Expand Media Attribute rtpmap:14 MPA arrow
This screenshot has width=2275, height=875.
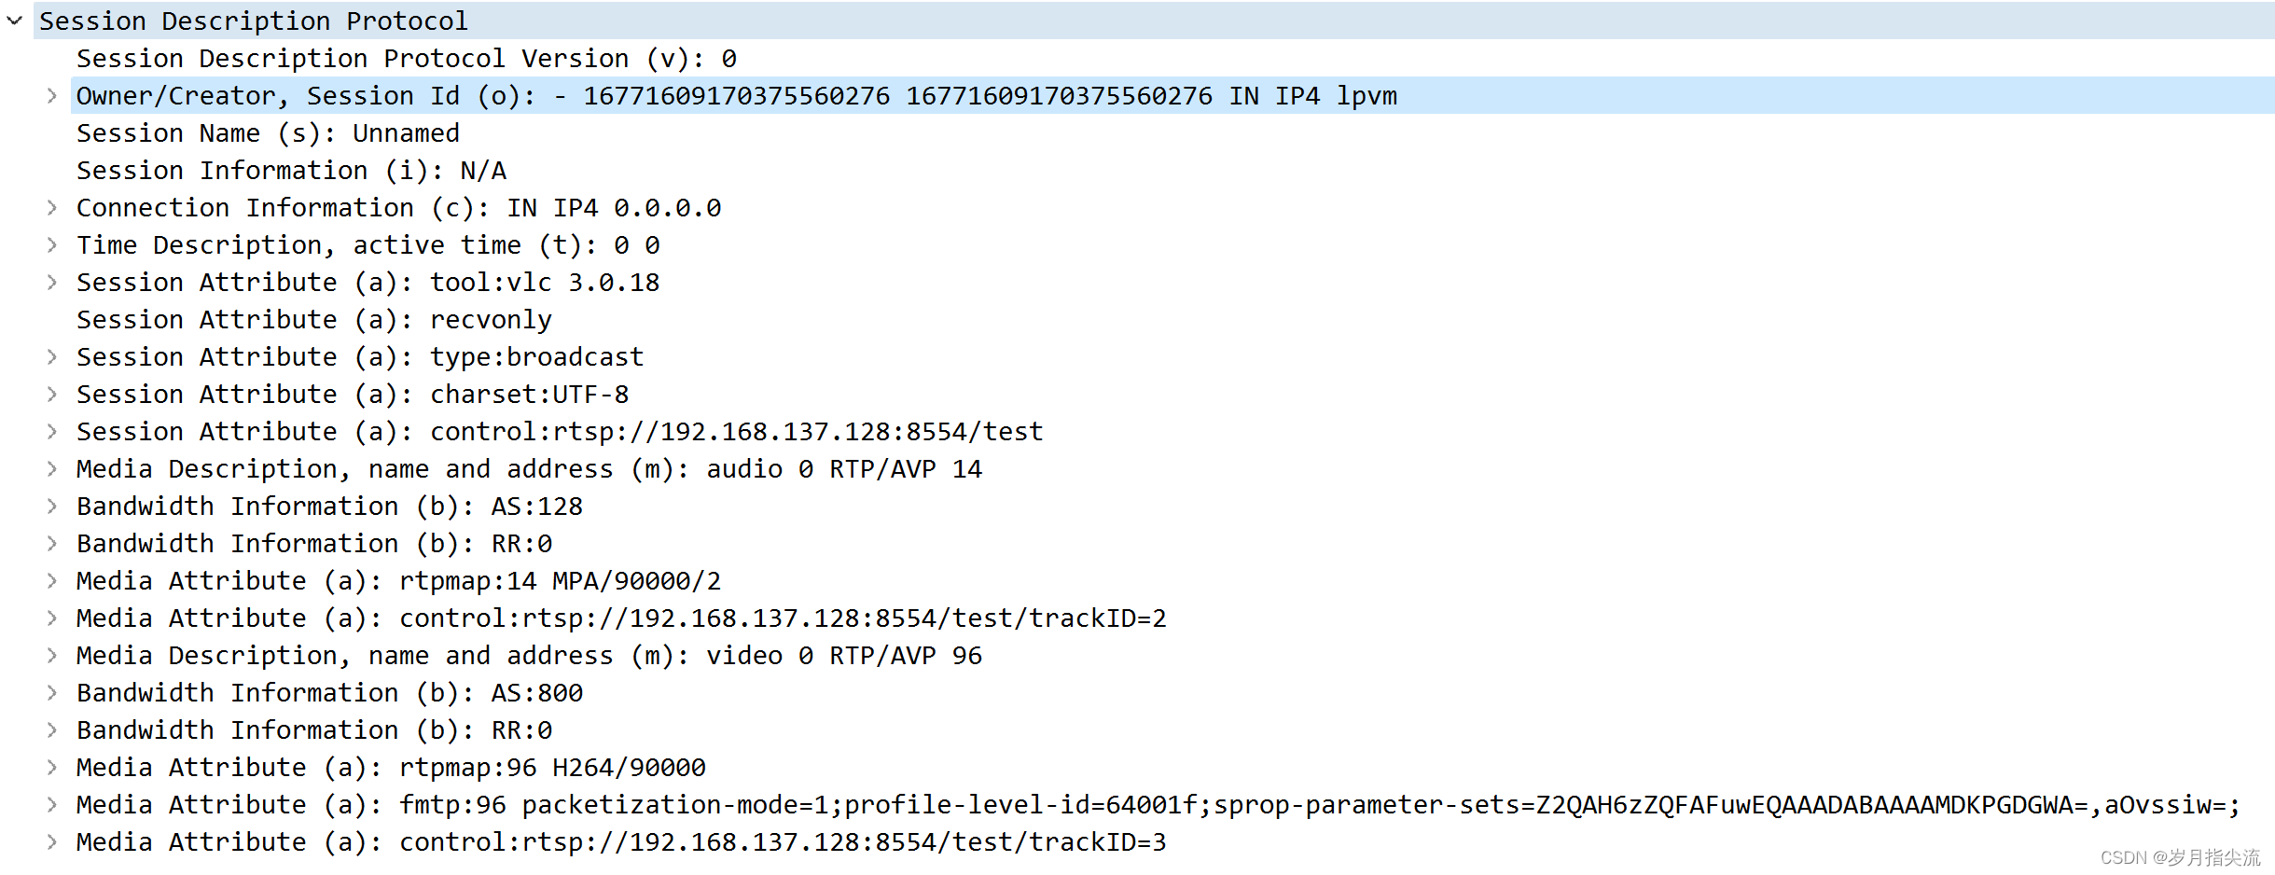click(52, 580)
